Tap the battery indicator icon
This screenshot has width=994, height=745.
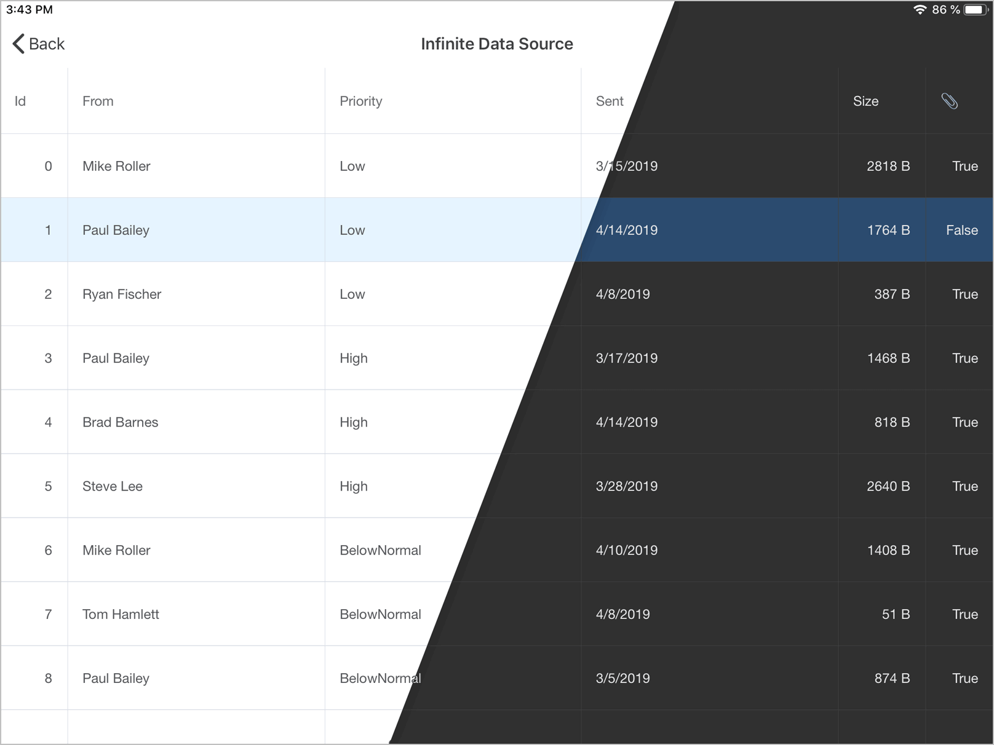tap(976, 10)
